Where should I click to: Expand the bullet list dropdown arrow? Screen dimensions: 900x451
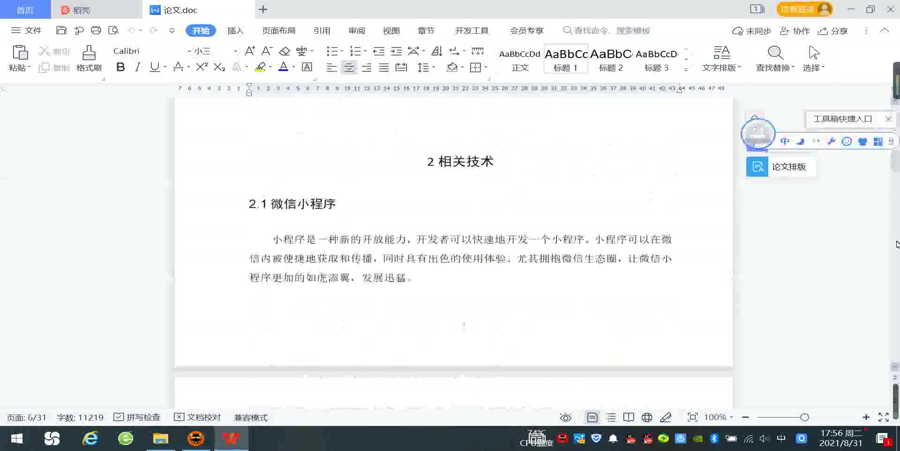point(342,51)
